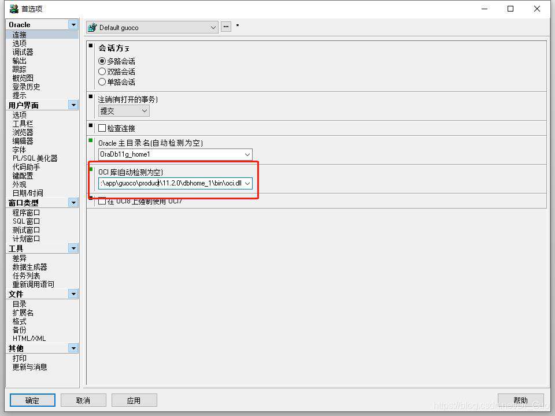The image size is (555, 416).
Task: Click the black indicator beside 注销(有打开的事务)
Action: tap(91, 96)
